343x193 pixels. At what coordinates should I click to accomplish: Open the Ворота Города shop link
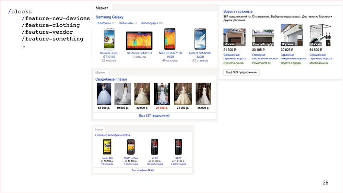291,63
